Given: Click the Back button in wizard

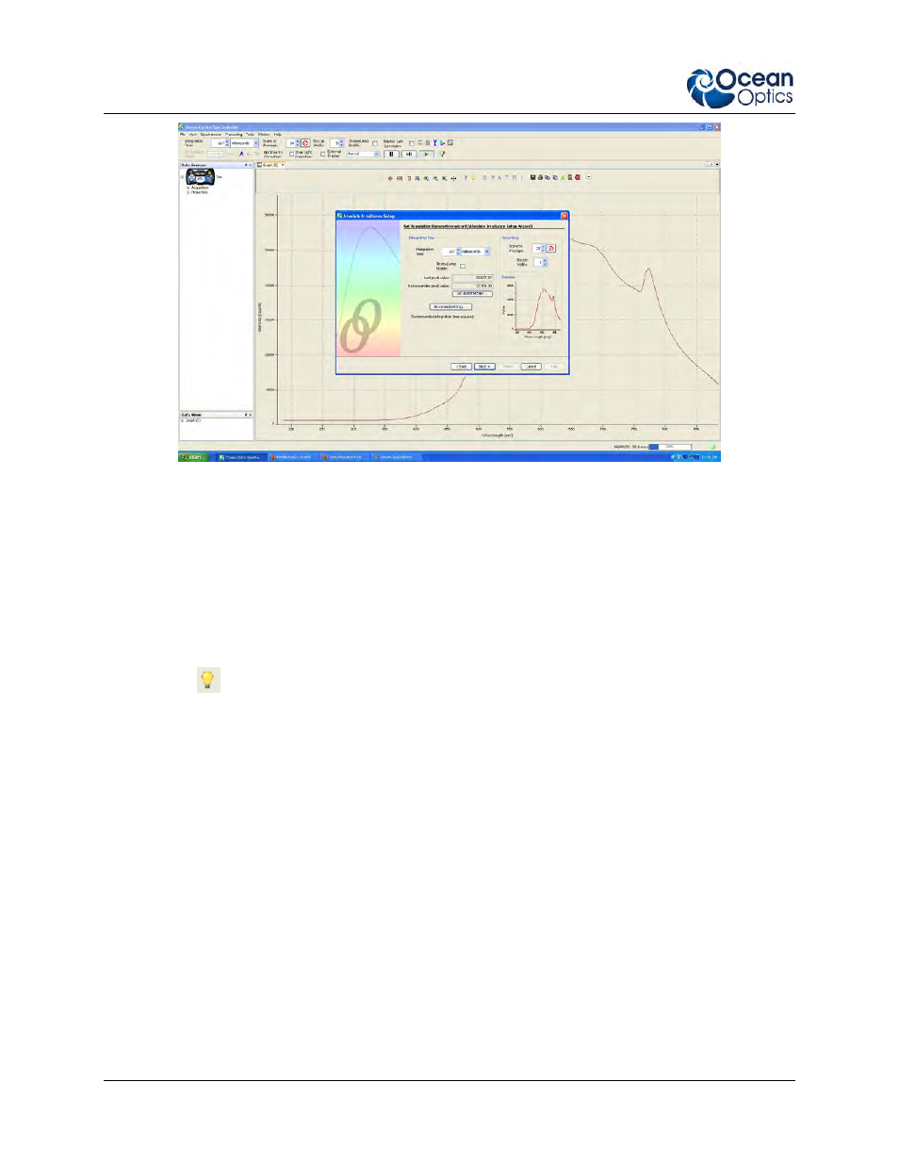Looking at the screenshot, I should pyautogui.click(x=461, y=367).
